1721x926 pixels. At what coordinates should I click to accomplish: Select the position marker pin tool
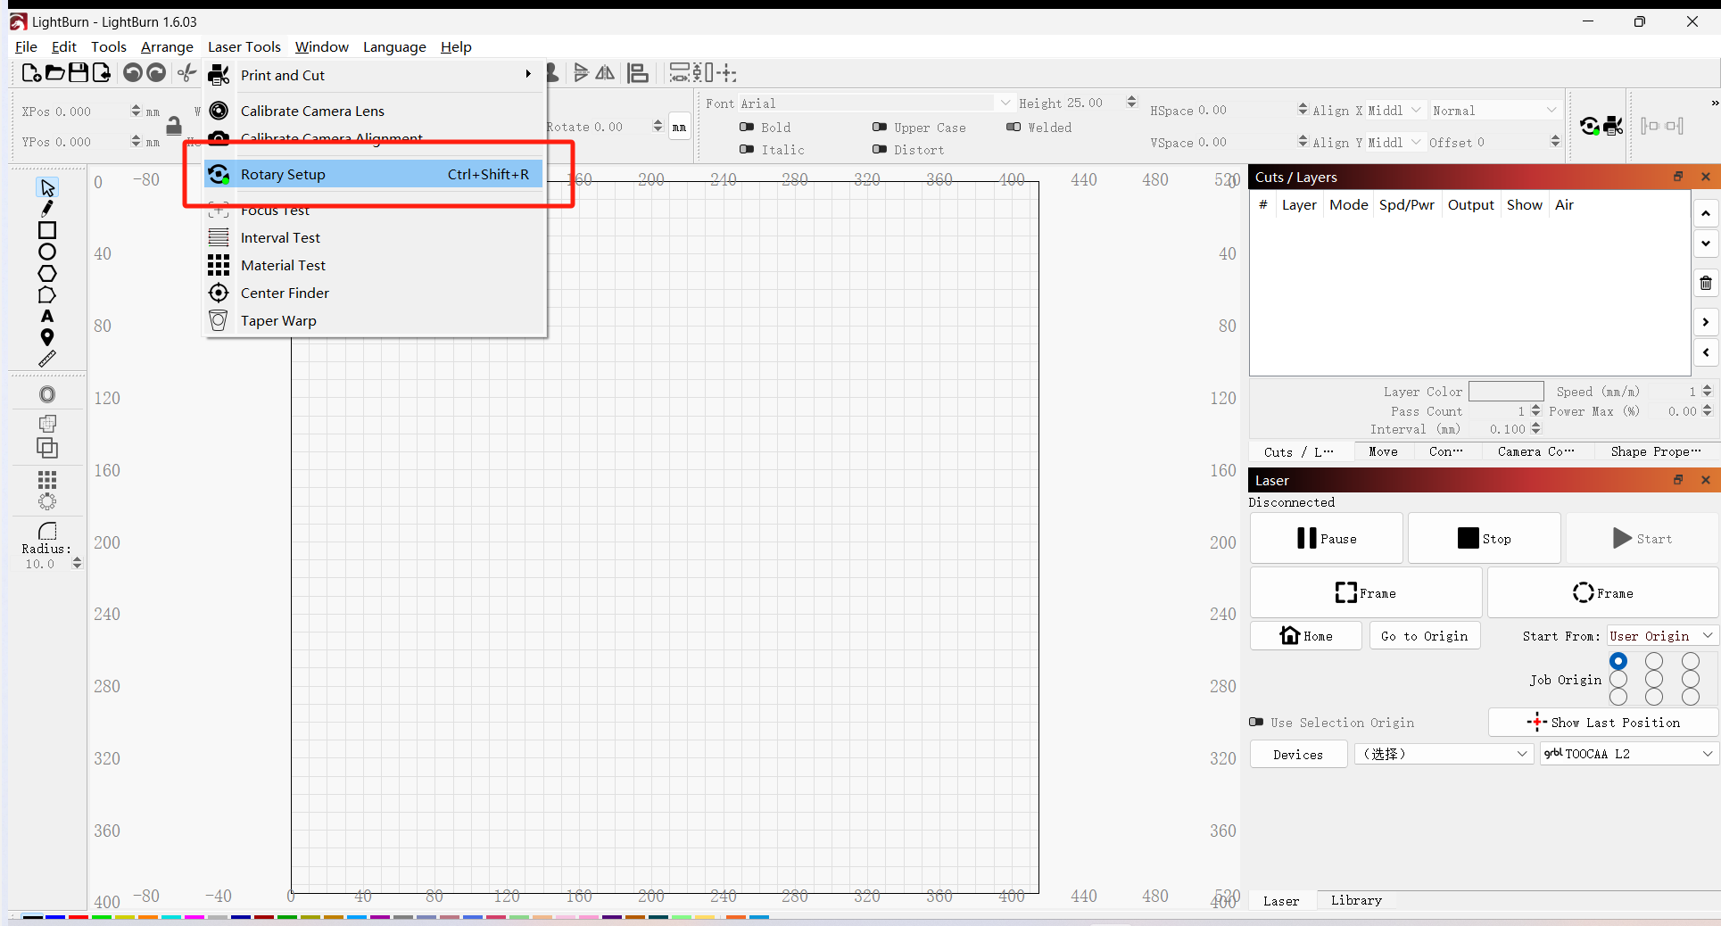pyautogui.click(x=47, y=337)
